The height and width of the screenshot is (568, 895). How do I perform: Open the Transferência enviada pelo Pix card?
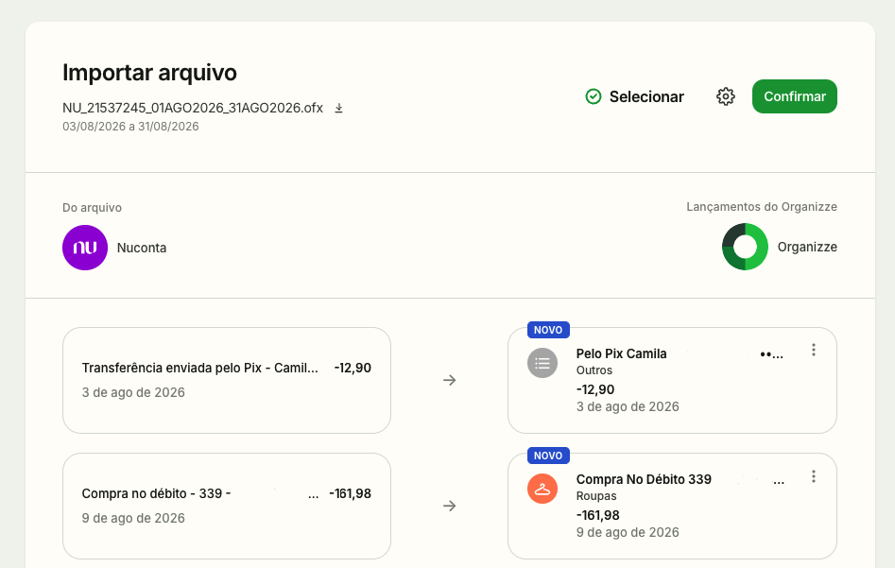click(227, 380)
